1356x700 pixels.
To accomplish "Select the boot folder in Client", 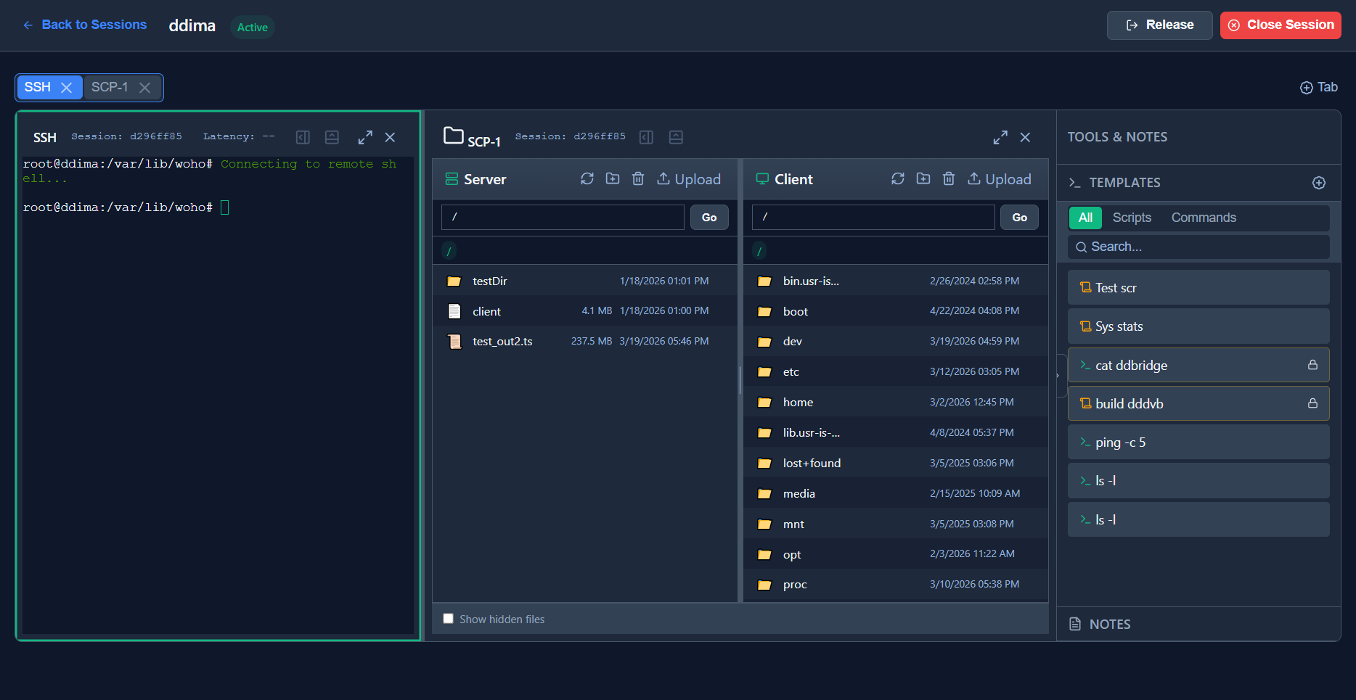I will click(x=896, y=311).
